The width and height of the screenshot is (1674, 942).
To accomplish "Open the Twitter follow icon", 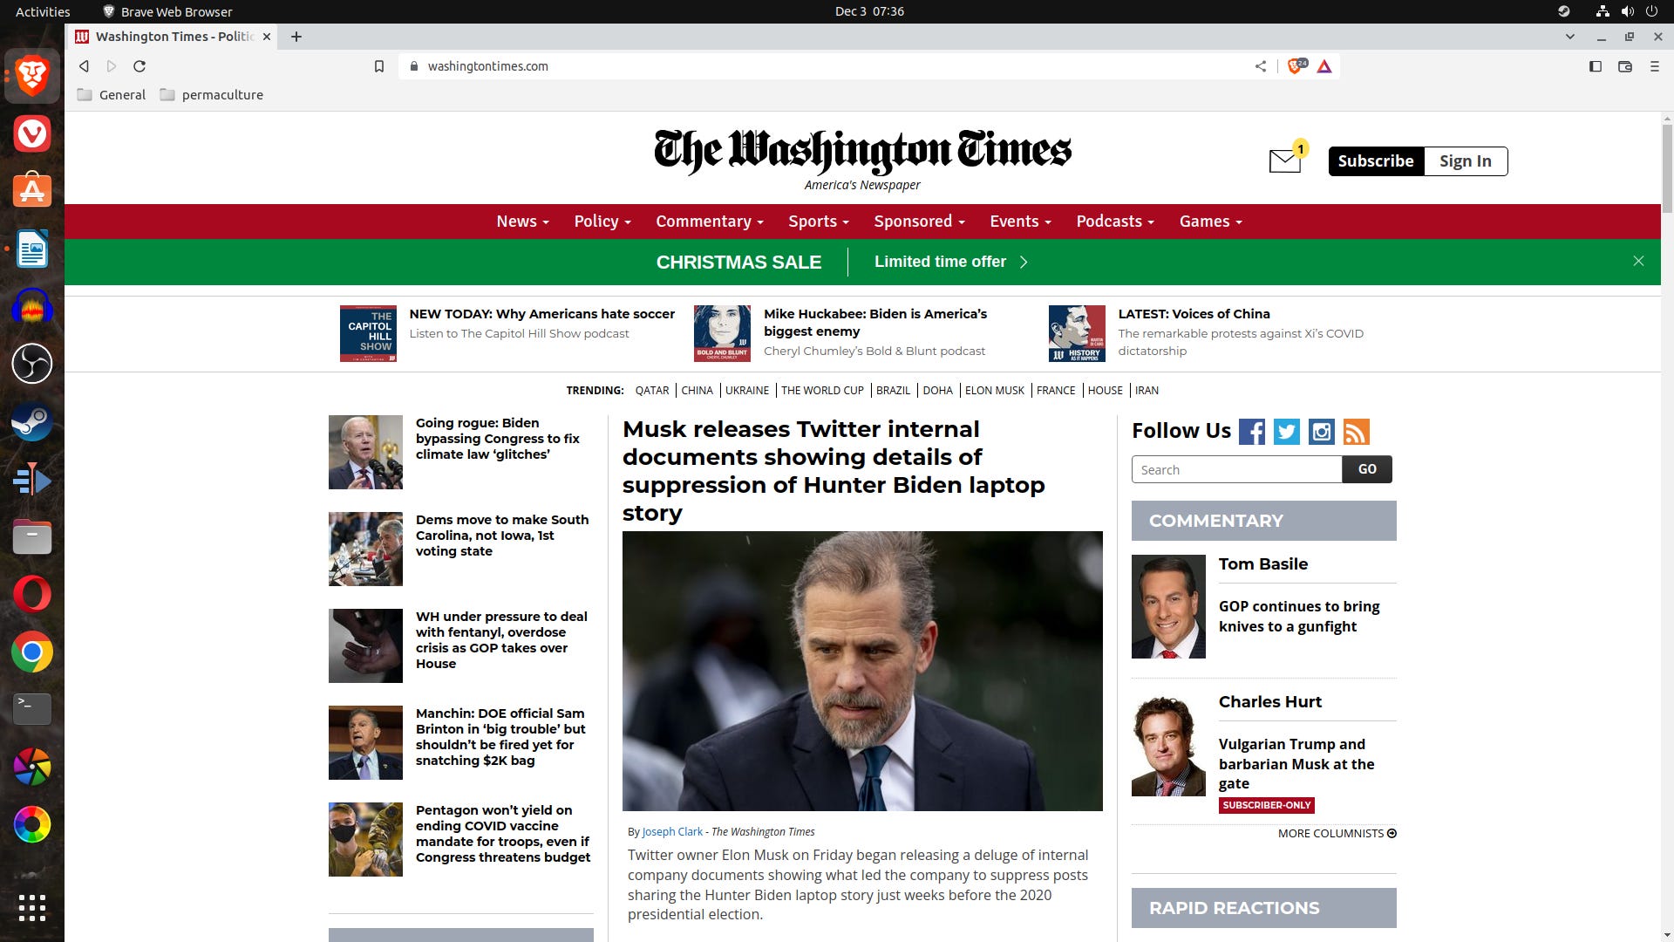I will coord(1287,432).
